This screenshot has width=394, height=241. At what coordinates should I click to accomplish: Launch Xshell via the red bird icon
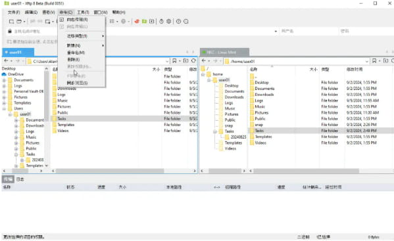coord(137,22)
